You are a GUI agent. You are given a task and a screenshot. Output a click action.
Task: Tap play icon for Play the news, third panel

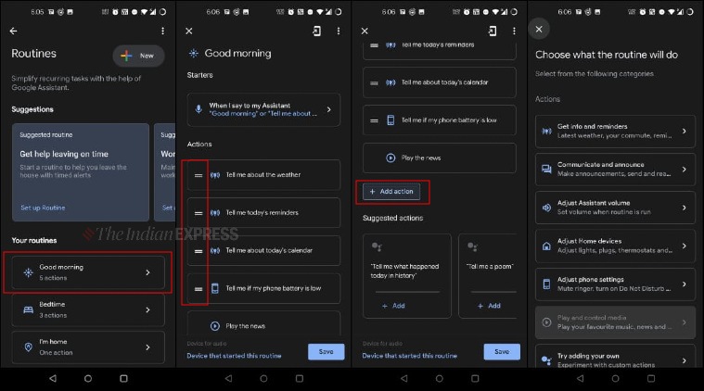click(390, 158)
